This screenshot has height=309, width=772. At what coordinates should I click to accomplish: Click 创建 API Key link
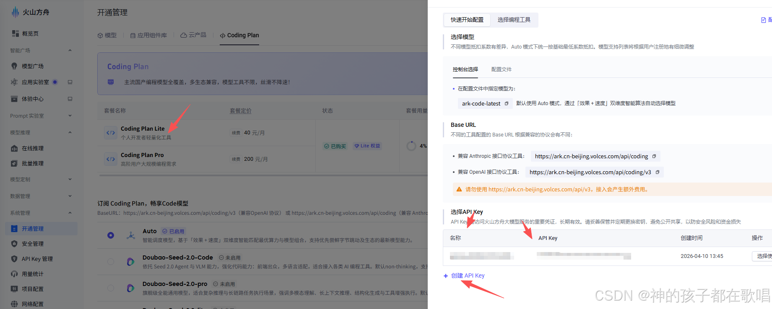tap(464, 276)
